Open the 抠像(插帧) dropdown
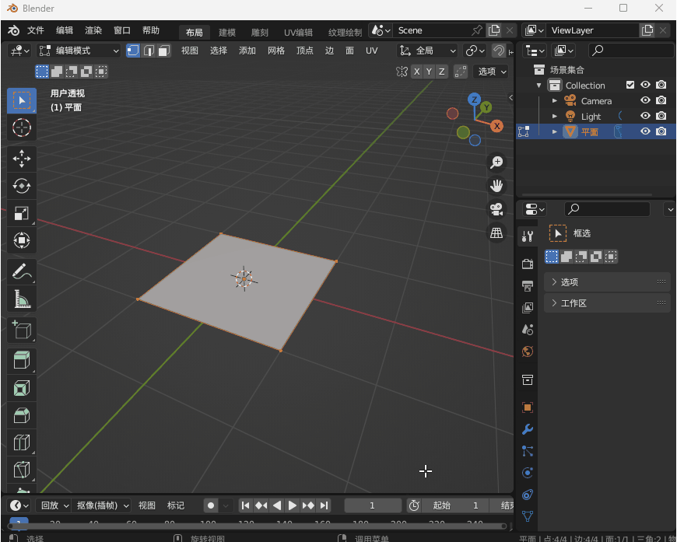The height and width of the screenshot is (542, 677). 102,505
